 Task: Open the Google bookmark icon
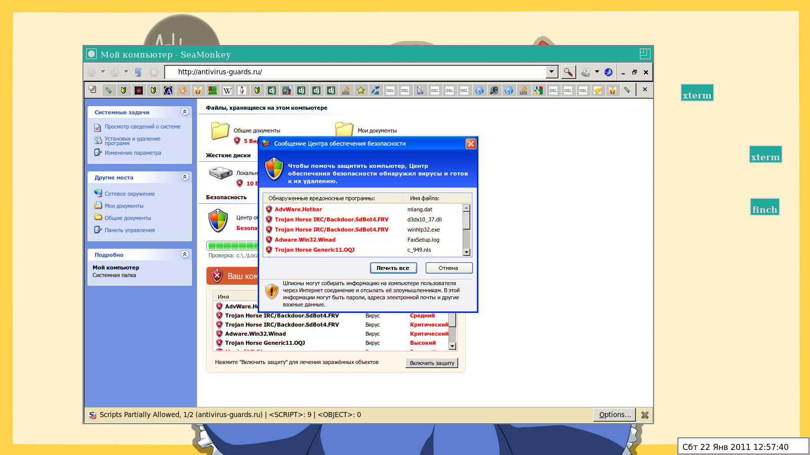tap(539, 90)
